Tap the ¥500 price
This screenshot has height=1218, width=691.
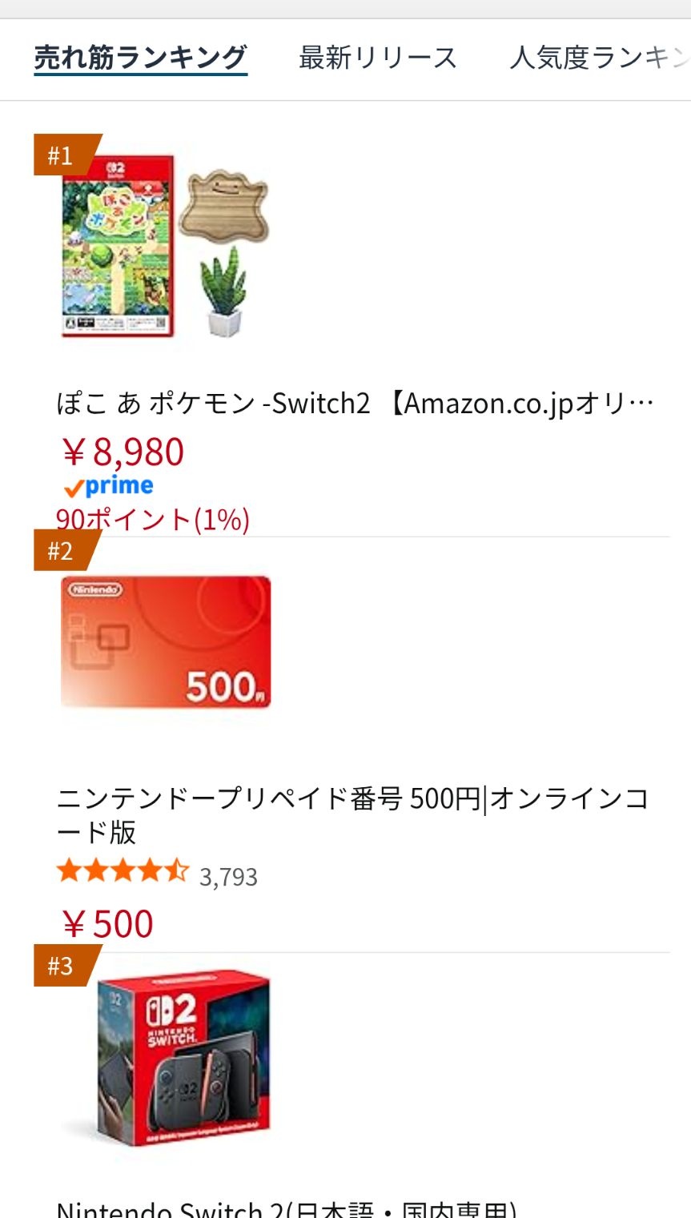pyautogui.click(x=107, y=924)
